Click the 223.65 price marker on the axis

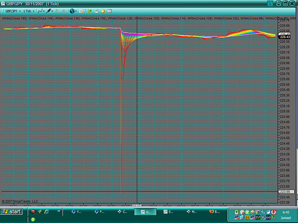pos(286,192)
